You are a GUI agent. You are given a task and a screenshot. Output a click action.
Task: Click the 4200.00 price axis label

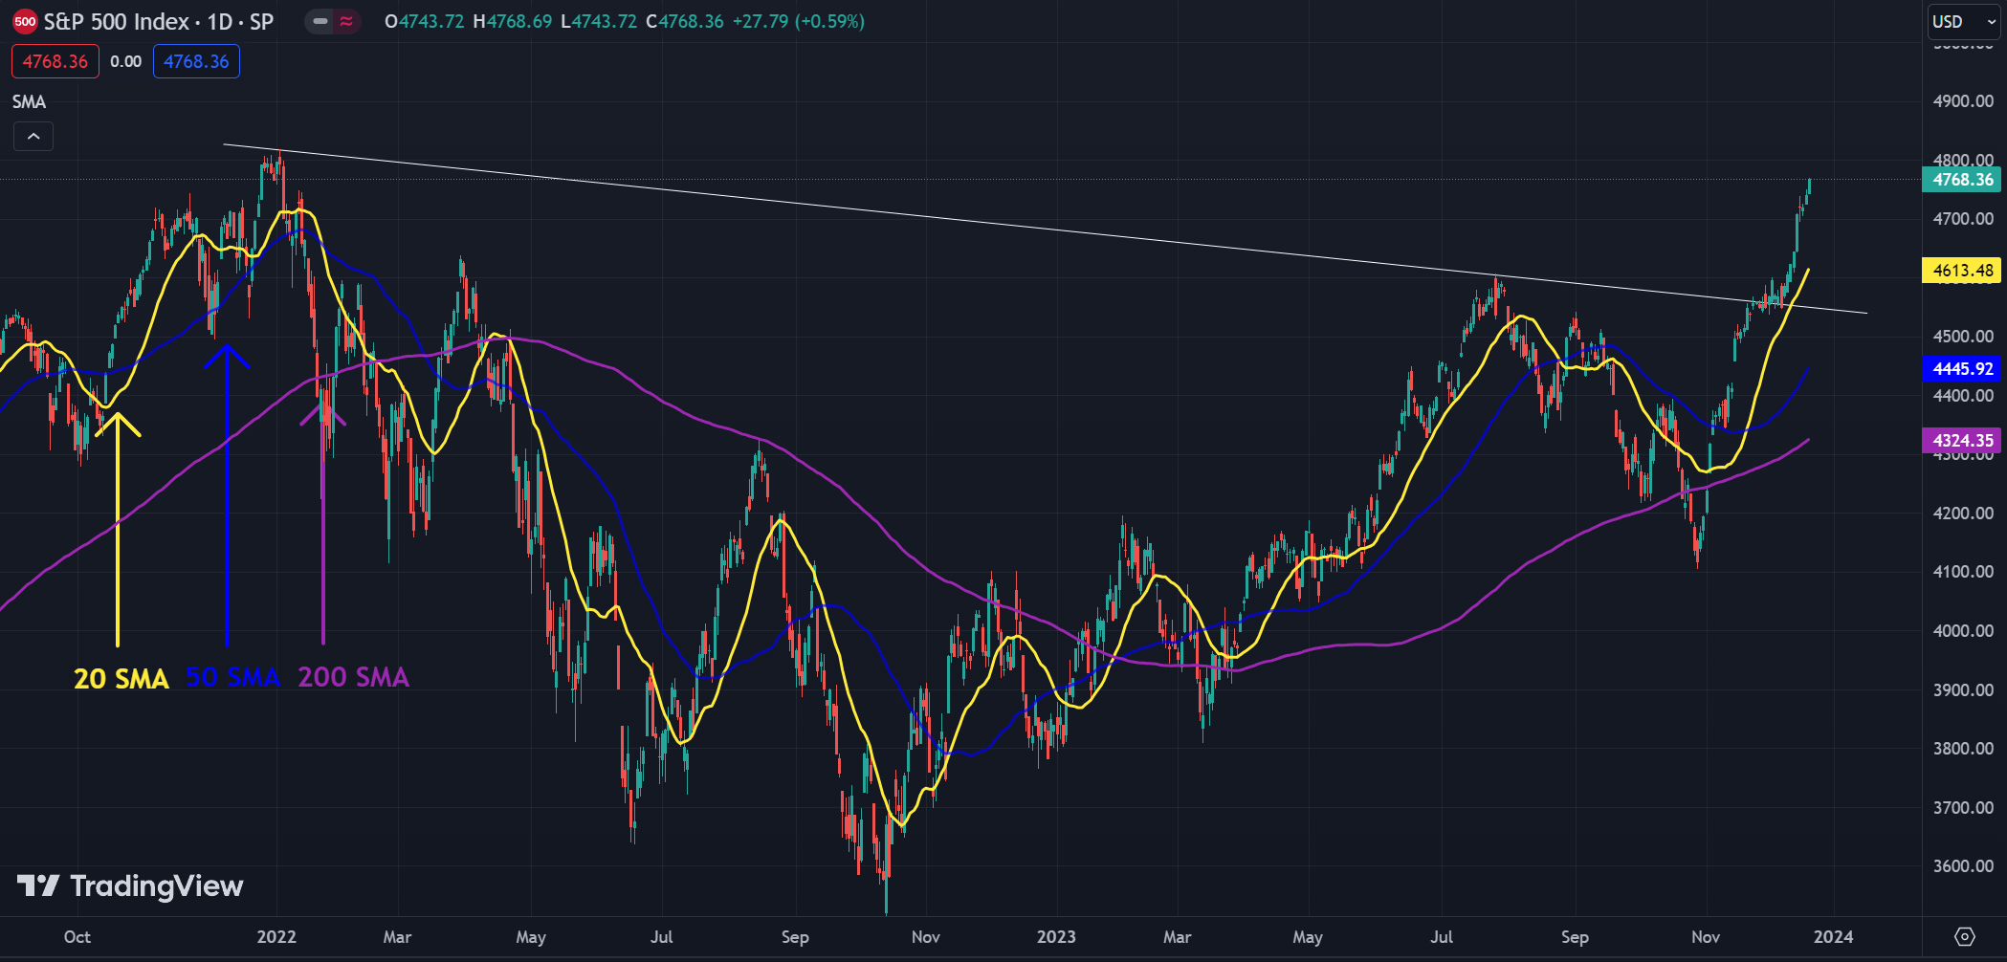tap(1963, 513)
